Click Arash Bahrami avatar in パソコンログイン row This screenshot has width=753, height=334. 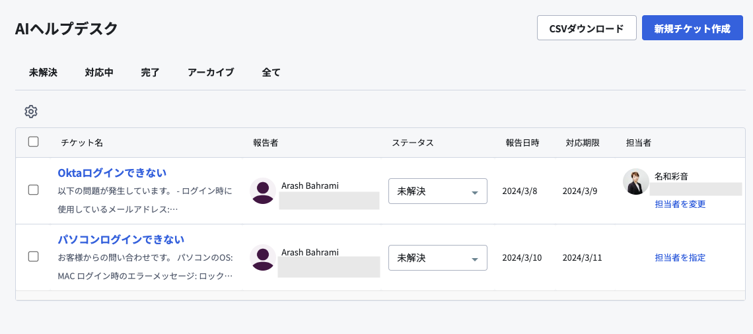263,257
